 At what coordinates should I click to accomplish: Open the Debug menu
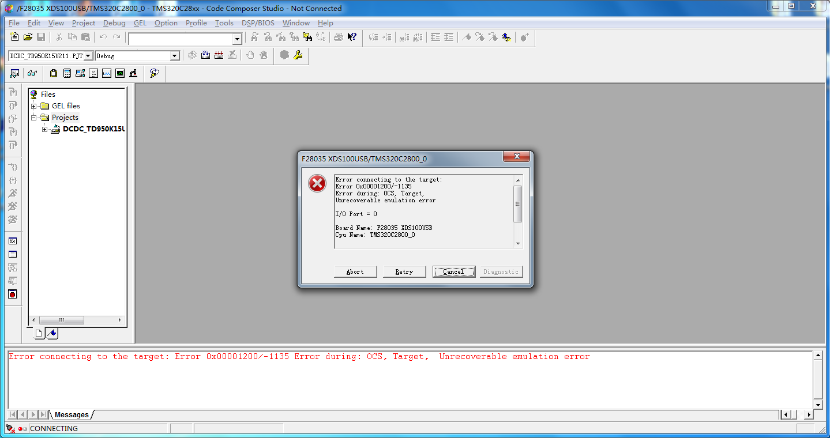(114, 23)
